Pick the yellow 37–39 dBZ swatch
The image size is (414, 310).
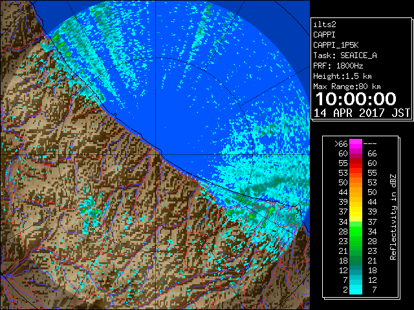coord(356,212)
